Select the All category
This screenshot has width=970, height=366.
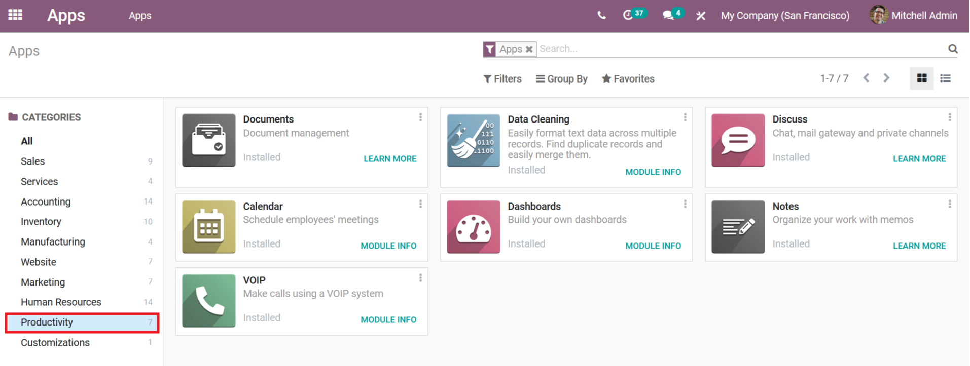coord(27,141)
